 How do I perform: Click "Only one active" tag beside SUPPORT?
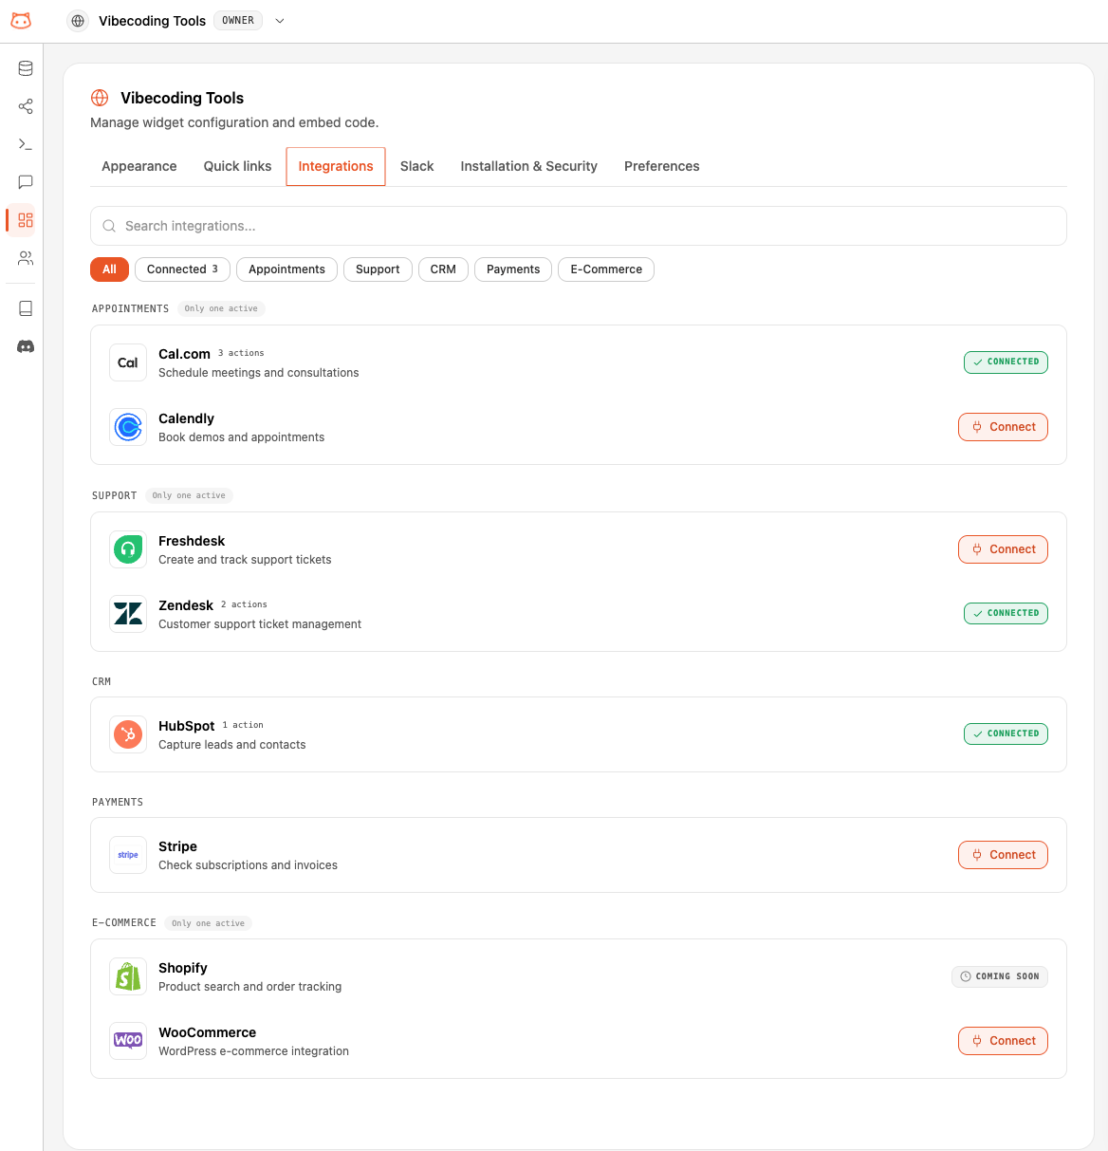tap(189, 495)
